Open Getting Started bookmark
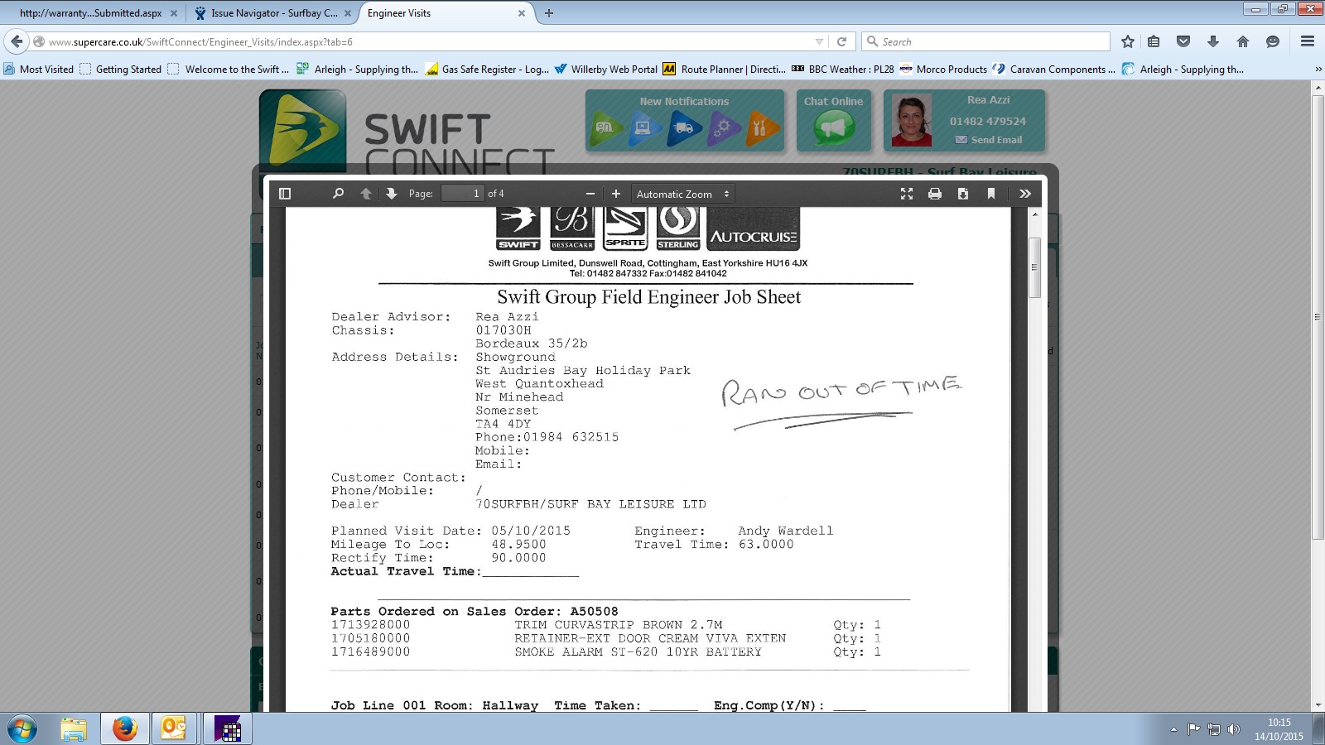The height and width of the screenshot is (745, 1325). pyautogui.click(x=121, y=70)
